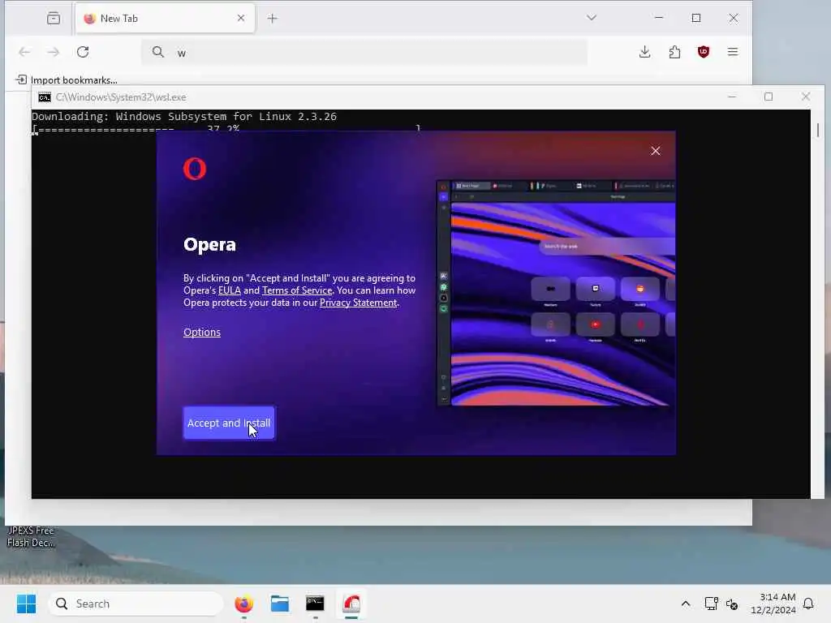This screenshot has height=623, width=831.
Task: Focus the Firefox address bar
Action: tap(364, 53)
